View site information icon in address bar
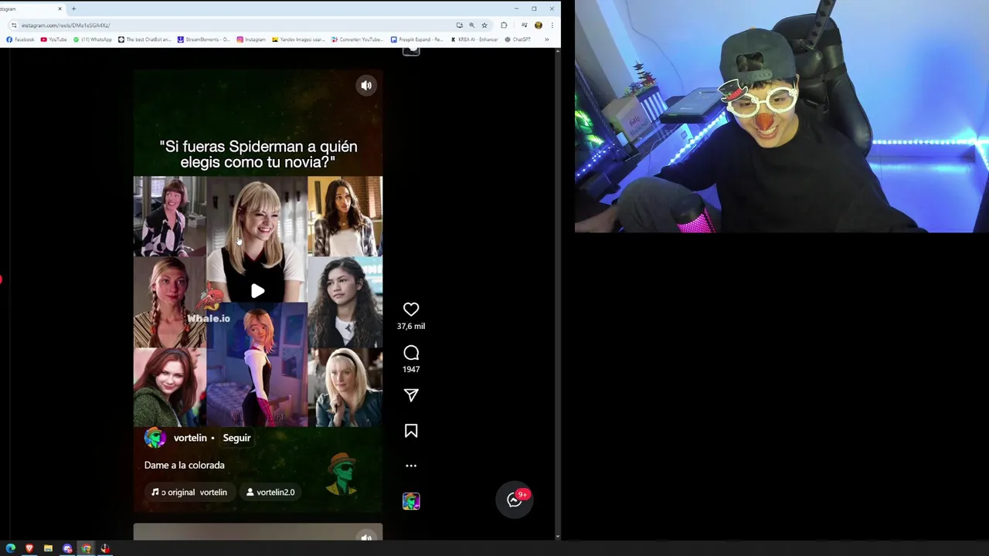 tap(13, 25)
